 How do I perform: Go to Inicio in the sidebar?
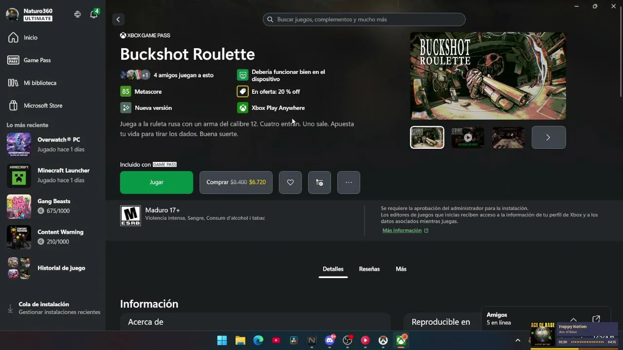pos(53,37)
